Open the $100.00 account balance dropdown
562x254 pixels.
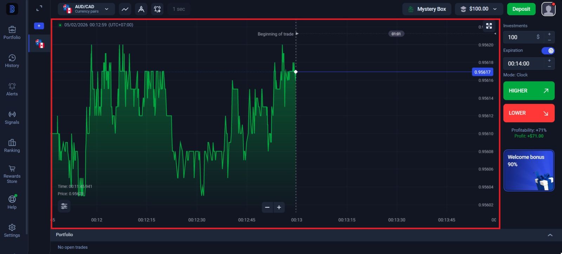[479, 9]
